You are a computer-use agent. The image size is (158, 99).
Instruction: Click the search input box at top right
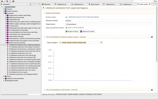143,1
